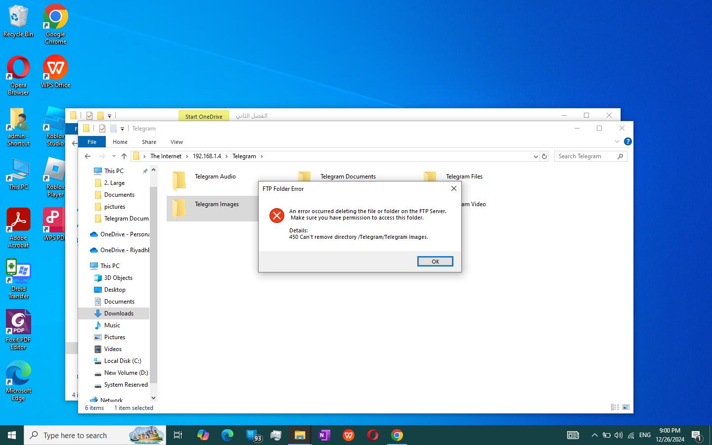Click the Back navigation arrow
Image resolution: width=712 pixels, height=445 pixels.
(x=88, y=156)
